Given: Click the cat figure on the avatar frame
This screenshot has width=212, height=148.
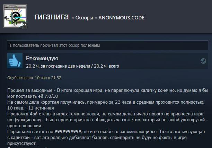Looking at the screenshot, I should point(24,26).
